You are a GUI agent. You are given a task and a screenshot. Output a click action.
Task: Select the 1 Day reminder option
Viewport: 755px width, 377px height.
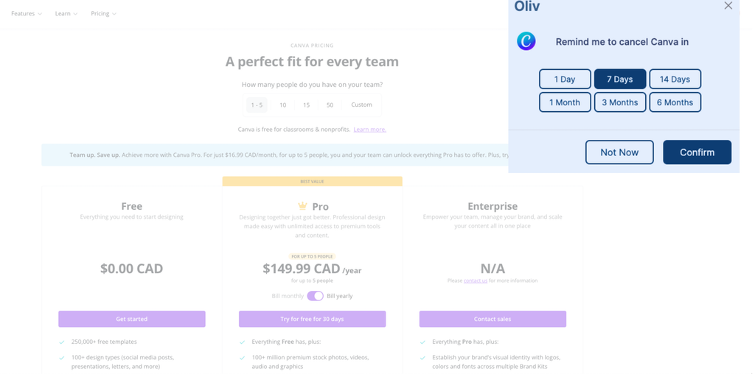pos(565,79)
